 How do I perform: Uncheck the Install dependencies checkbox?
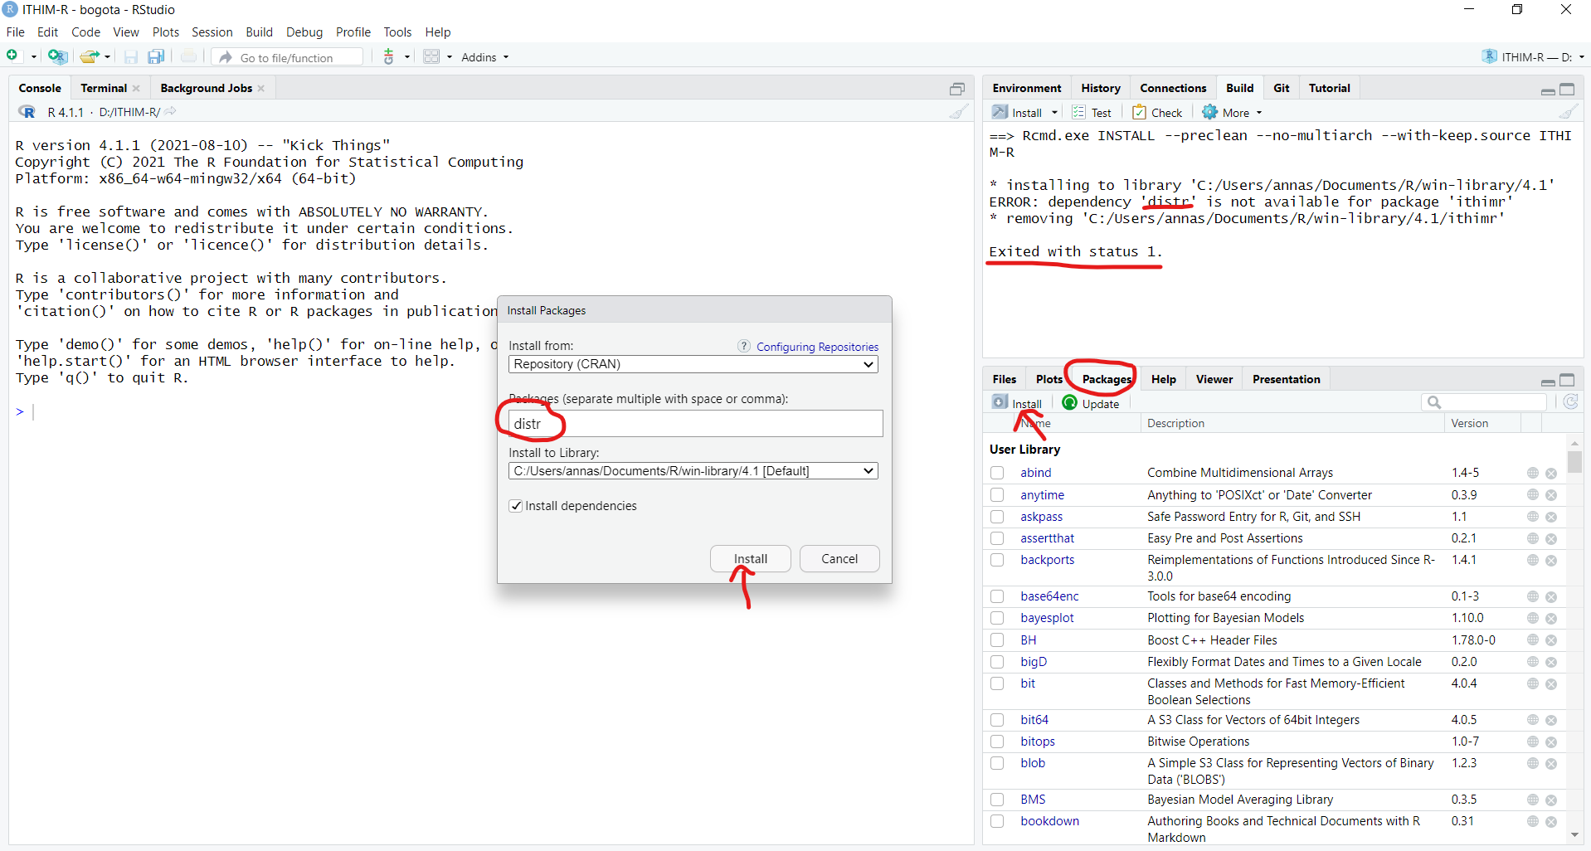pos(516,506)
